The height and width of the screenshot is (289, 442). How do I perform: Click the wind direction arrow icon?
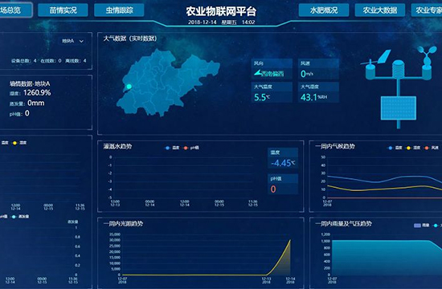257,73
